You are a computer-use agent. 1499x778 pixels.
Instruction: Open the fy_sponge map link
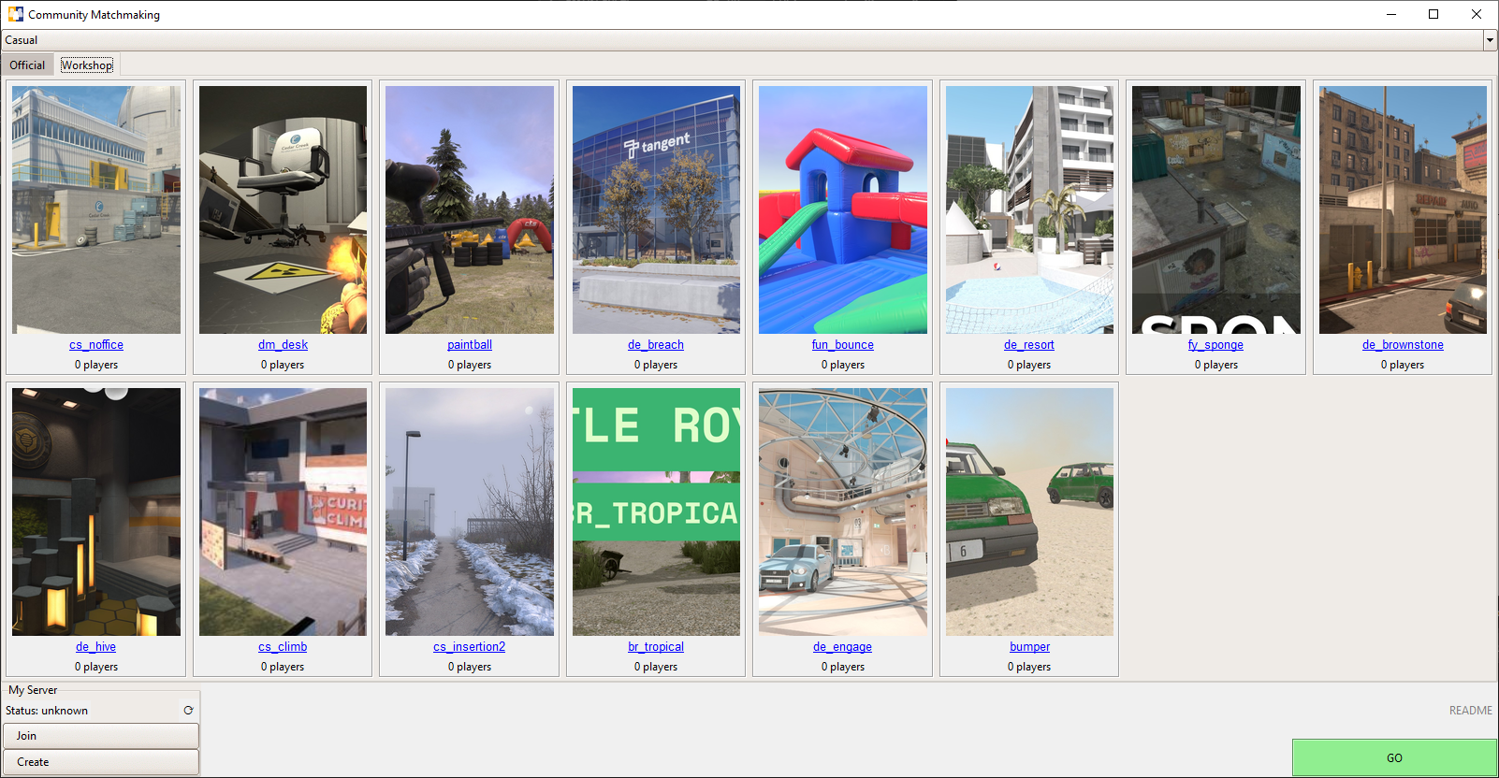1215,345
